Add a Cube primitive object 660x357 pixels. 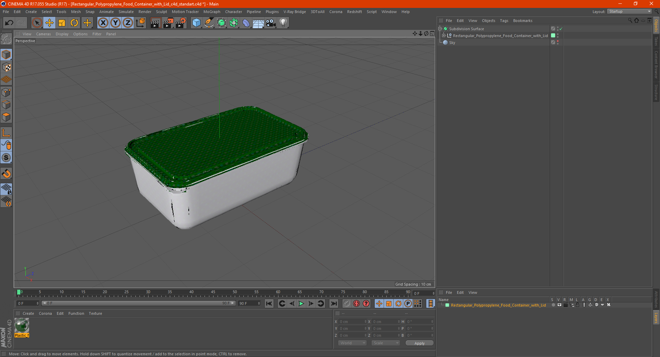pos(196,23)
